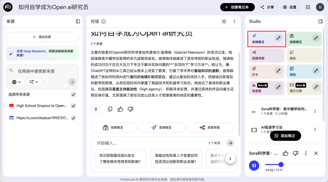
Task: Create 闪卡 flashcards in Studio
Action: click(x=261, y=71)
